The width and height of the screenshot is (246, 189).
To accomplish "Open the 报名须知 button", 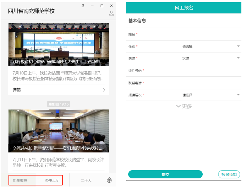I will pos(229,174).
